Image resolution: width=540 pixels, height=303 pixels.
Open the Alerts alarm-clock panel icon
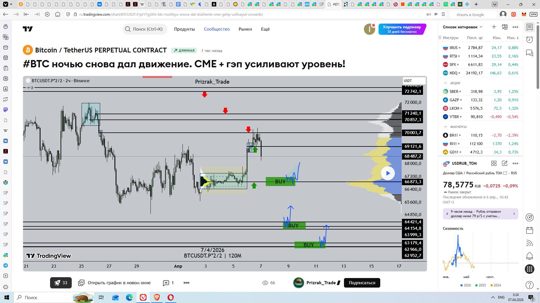tap(530, 40)
